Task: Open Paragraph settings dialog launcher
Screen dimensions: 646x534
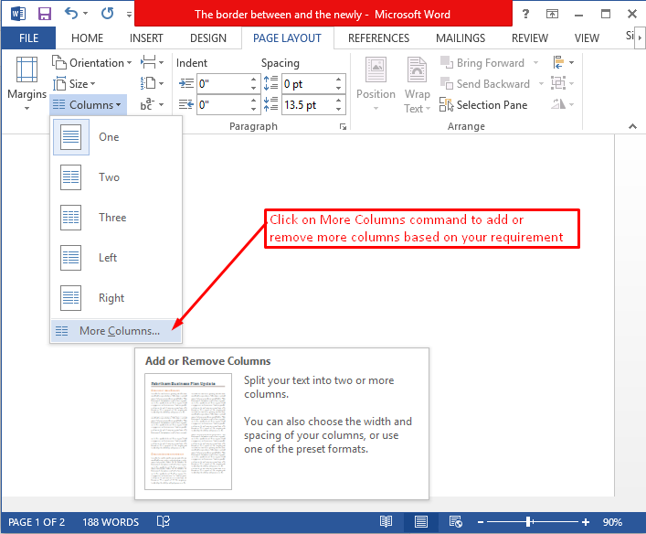Action: click(343, 126)
